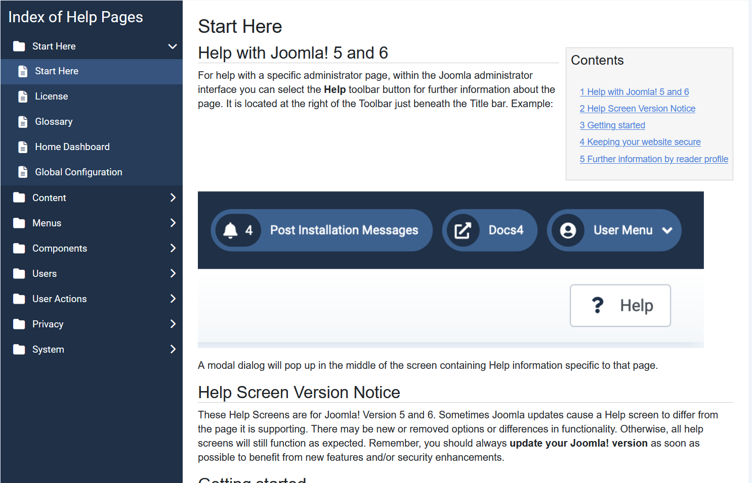The image size is (752, 483).
Task: Jump to Getting started section
Action: (x=612, y=125)
